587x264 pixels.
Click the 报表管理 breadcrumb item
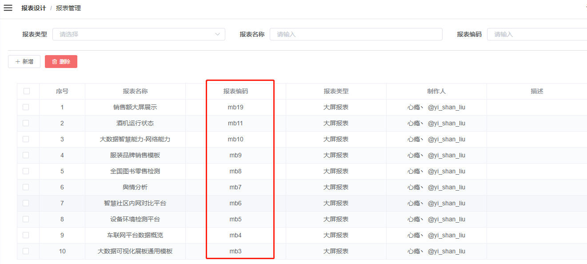pyautogui.click(x=68, y=8)
